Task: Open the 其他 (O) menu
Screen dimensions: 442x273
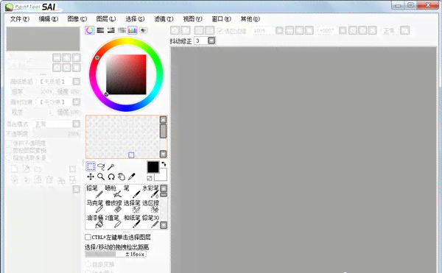Action: tap(250, 19)
